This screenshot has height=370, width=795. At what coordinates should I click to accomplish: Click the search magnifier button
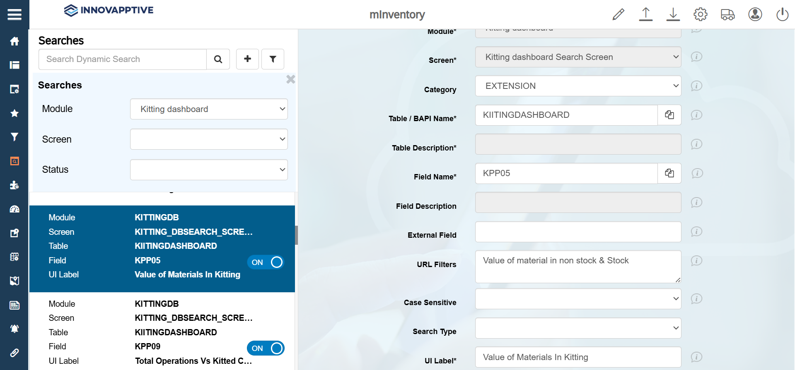pos(218,59)
